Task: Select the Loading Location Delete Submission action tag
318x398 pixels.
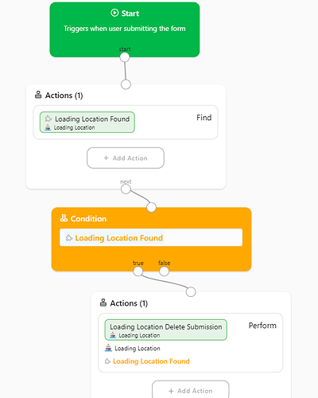Action: coord(166,330)
